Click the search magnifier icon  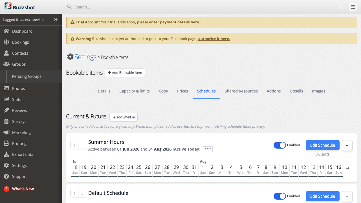pyautogui.click(x=69, y=7)
